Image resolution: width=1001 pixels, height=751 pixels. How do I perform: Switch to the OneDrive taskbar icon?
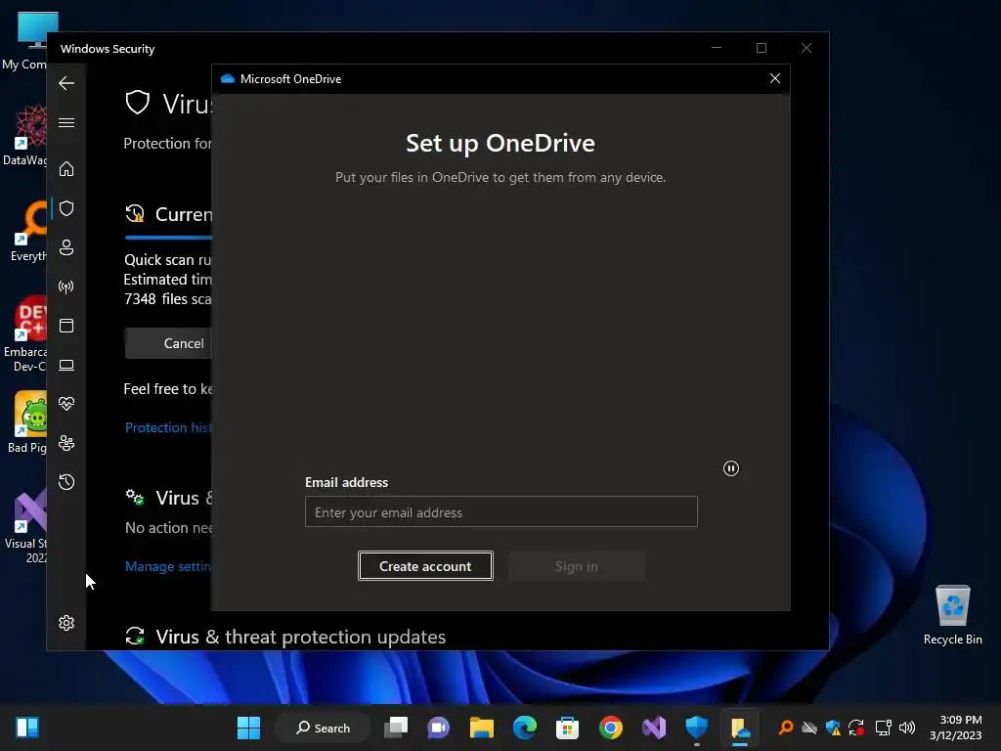tap(740, 728)
